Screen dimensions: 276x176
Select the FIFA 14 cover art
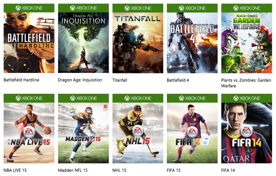click(247, 129)
